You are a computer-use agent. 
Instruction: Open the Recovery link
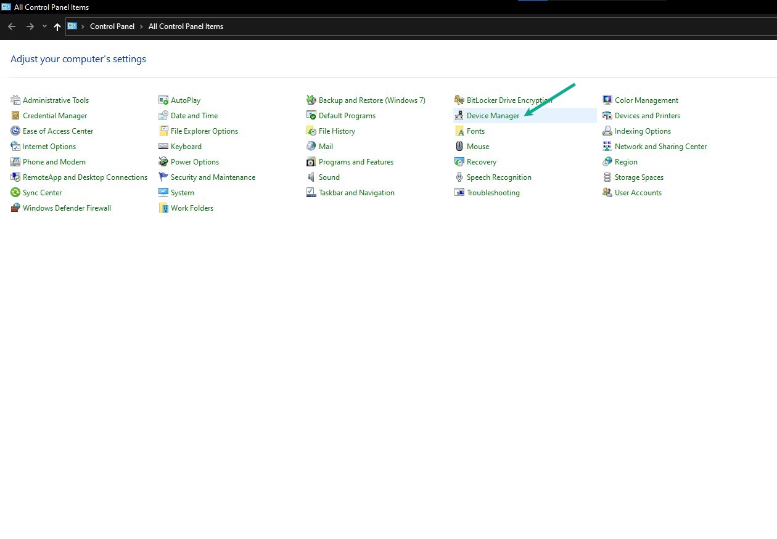pos(482,162)
